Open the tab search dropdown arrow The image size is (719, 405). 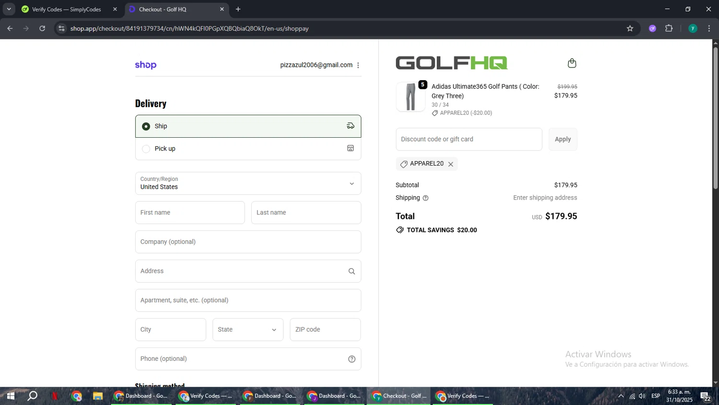9,9
